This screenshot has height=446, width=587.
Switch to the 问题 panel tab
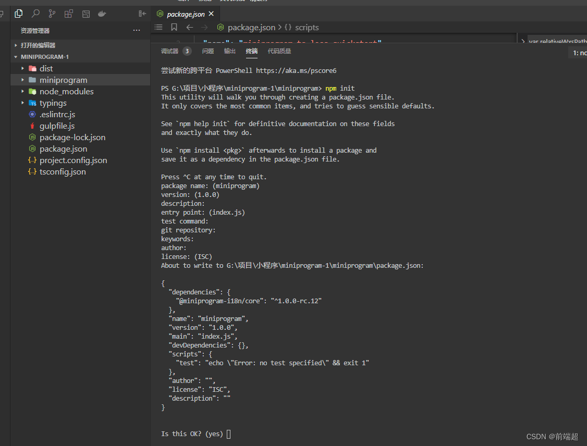[x=208, y=51]
